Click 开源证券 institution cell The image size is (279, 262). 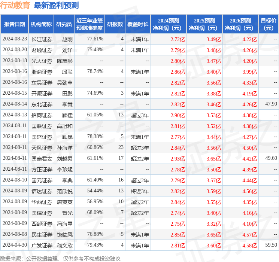coord(42,94)
